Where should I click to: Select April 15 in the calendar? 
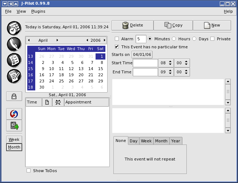coord(101,69)
